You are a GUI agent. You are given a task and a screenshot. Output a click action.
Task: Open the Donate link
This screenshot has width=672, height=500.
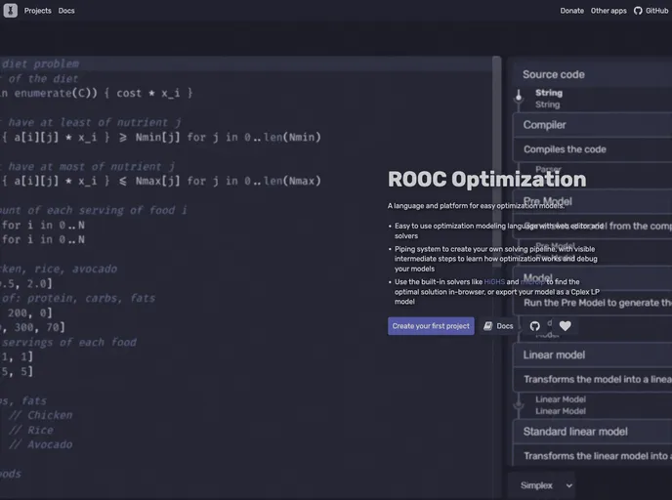click(x=571, y=11)
